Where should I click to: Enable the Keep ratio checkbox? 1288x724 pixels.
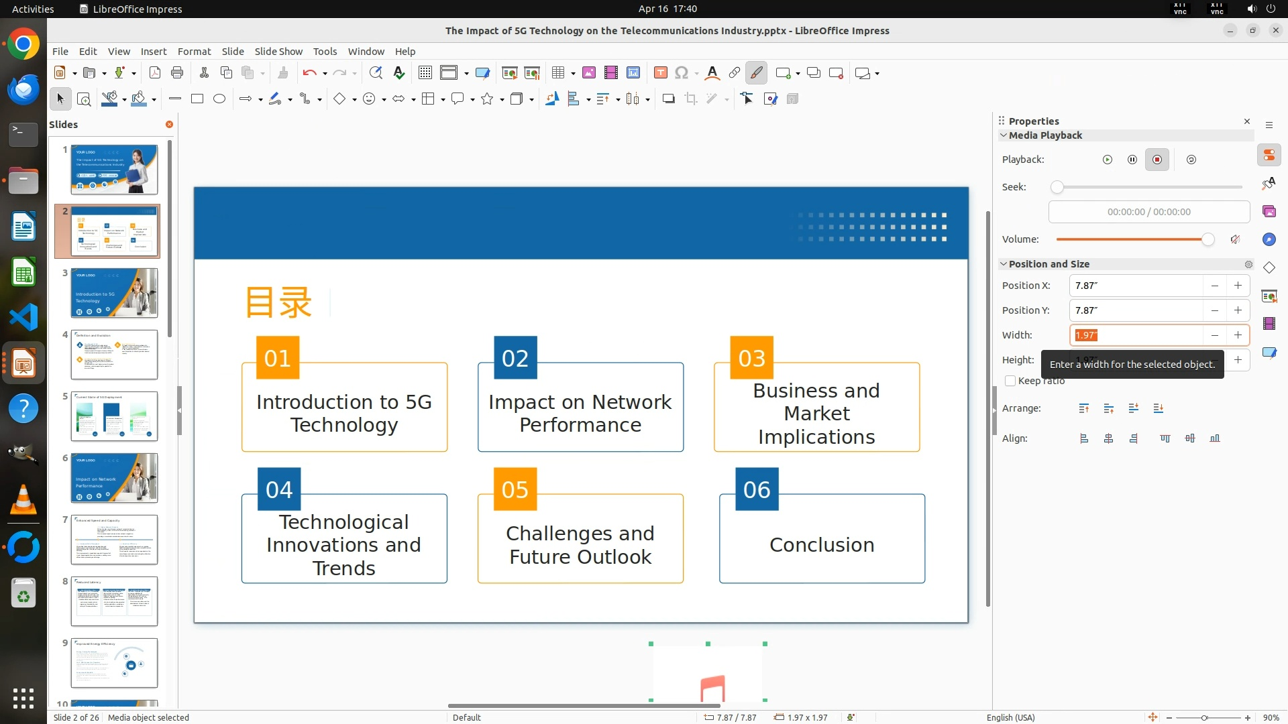(x=1010, y=381)
